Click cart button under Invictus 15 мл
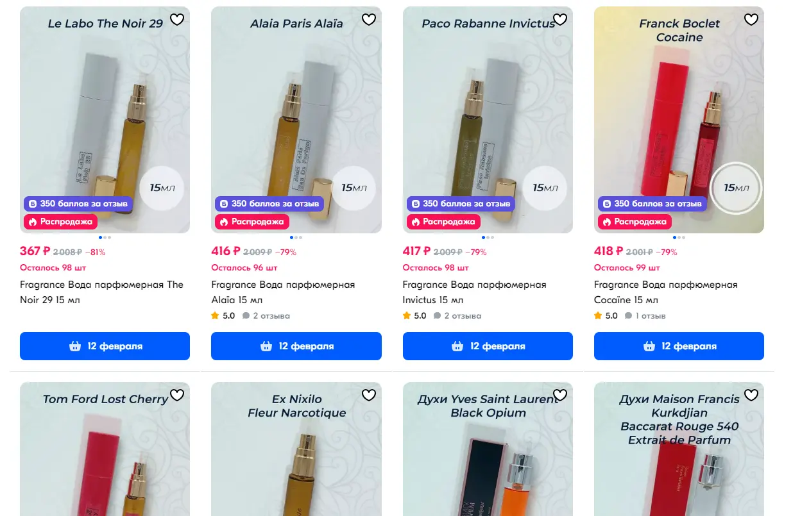Viewport: 793px width, 516px height. tap(488, 346)
